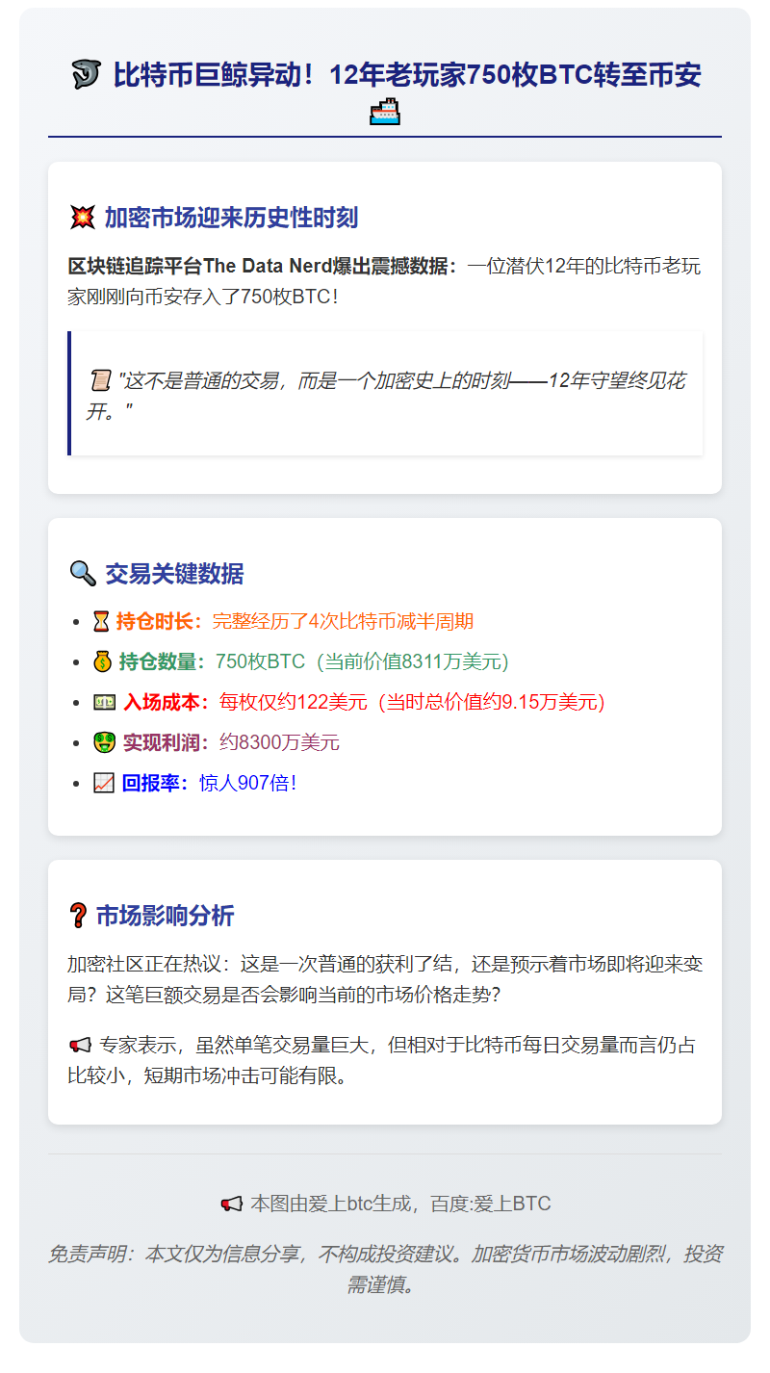Click the megaphone icon before 专家表示
Viewport: 770px width, 1373px height.
click(x=80, y=1045)
